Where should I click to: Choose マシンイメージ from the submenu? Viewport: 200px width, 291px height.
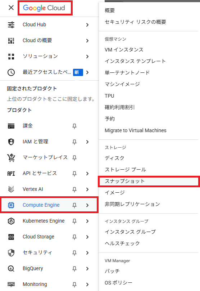tap(122, 84)
